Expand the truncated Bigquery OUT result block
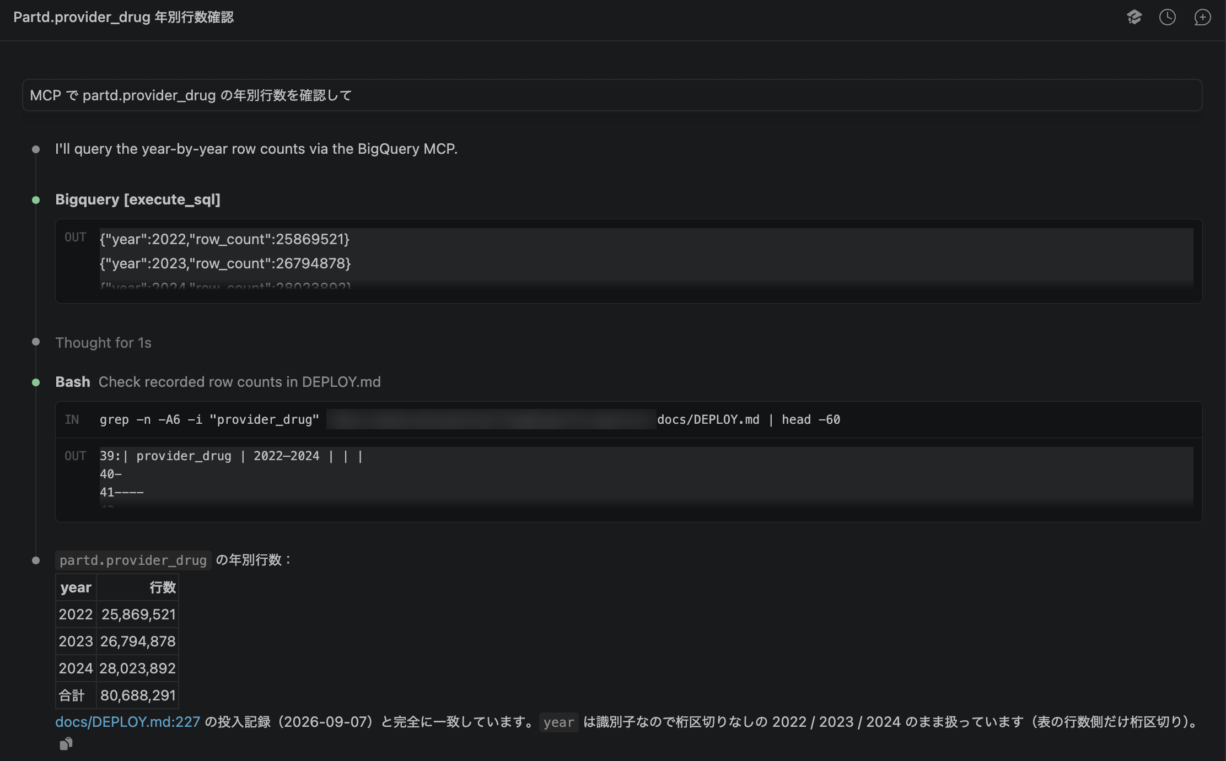 (x=628, y=261)
